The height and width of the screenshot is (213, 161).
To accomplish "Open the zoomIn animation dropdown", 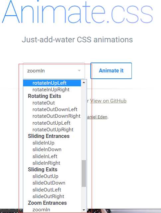I will click(x=54, y=71).
